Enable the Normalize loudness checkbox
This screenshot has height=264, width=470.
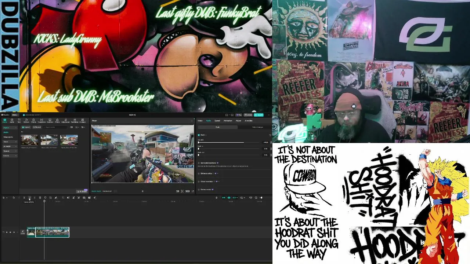(199, 163)
